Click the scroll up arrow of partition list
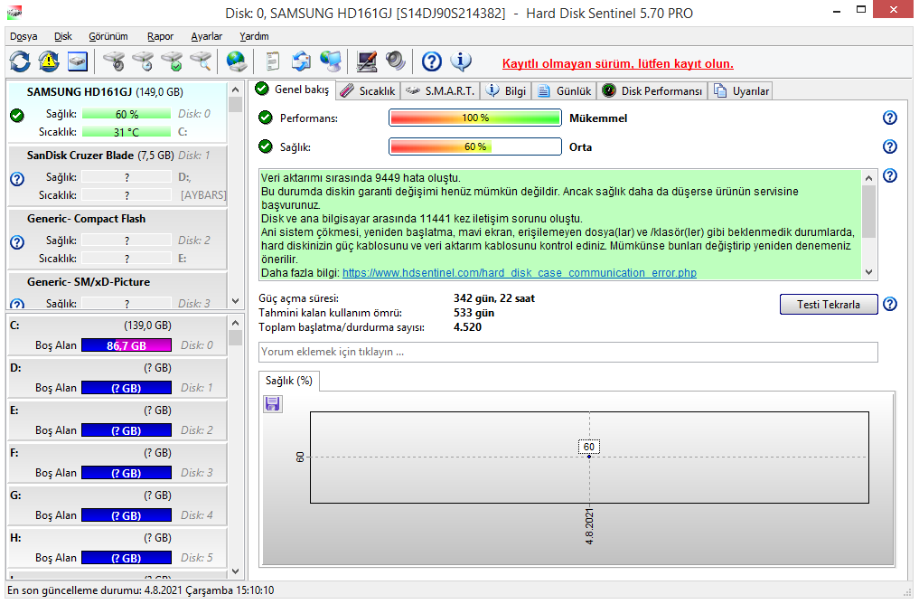Image resolution: width=919 pixels, height=604 pixels. [236, 323]
